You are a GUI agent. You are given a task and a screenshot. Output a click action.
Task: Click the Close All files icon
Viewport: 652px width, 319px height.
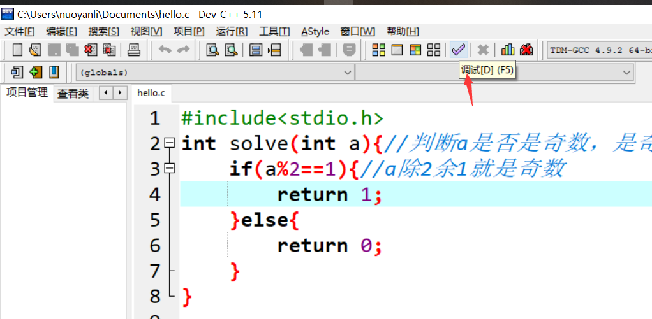click(x=109, y=50)
